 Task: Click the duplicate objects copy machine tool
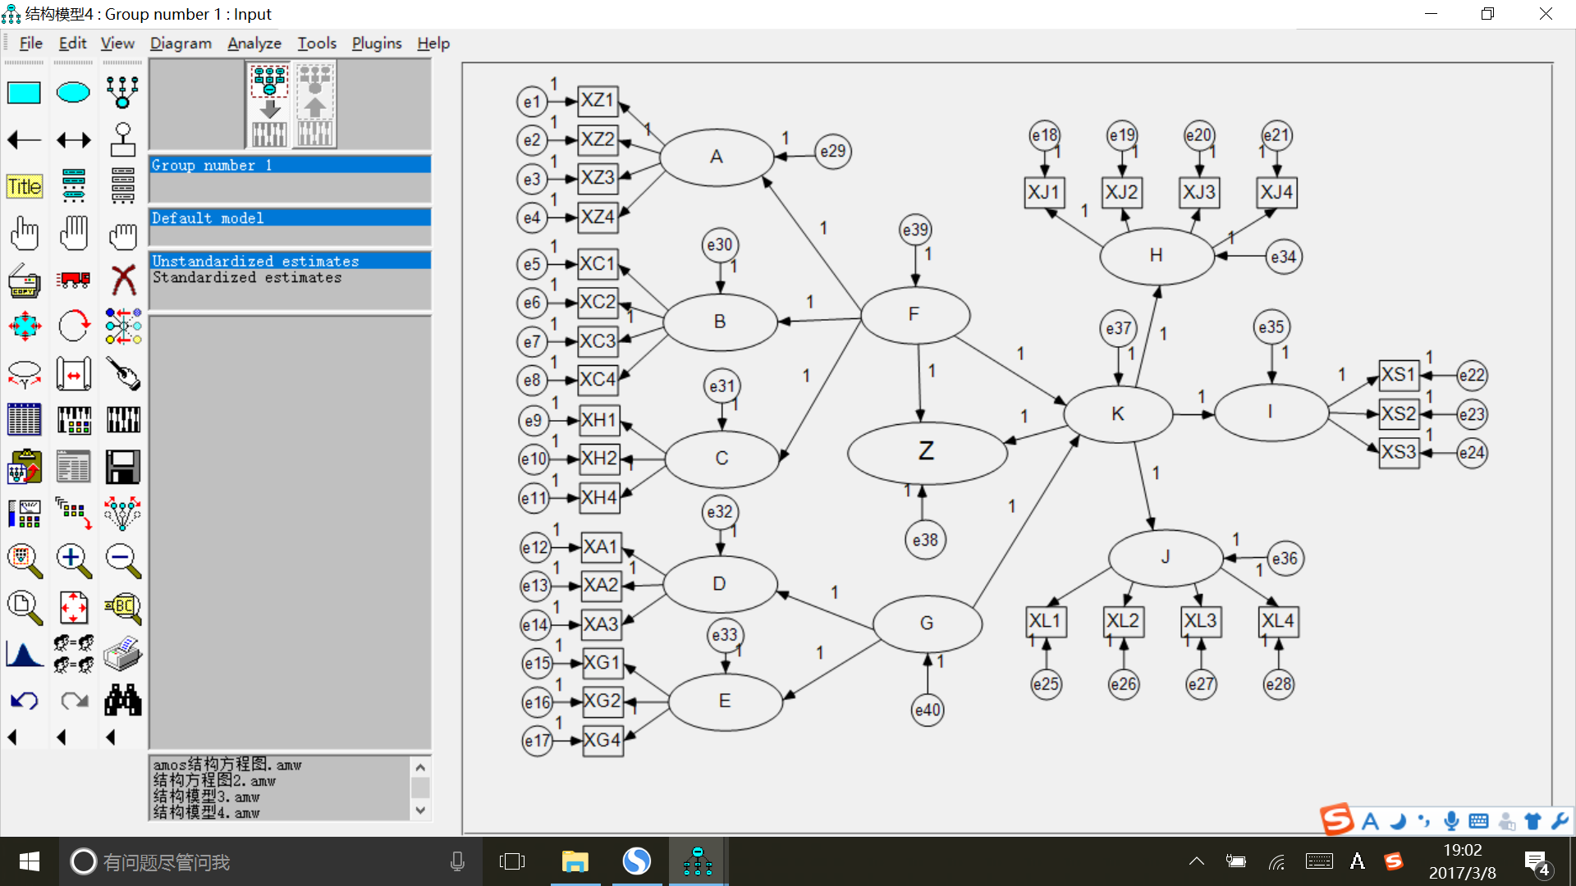point(24,281)
